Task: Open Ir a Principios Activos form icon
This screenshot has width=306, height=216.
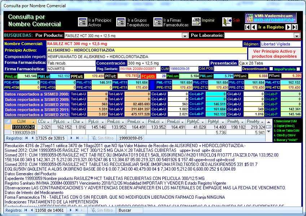Action: (x=83, y=22)
